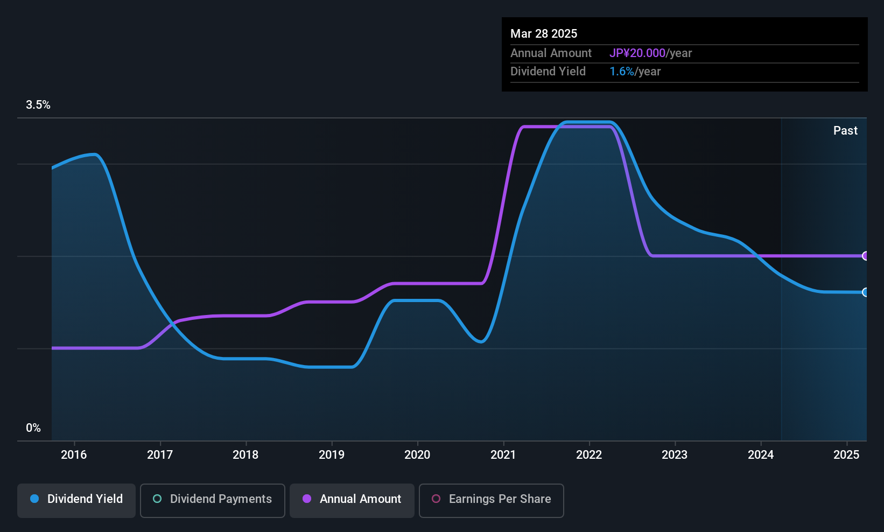Click the 1.6%/year dividend yield value
The height and width of the screenshot is (532, 884).
635,71
